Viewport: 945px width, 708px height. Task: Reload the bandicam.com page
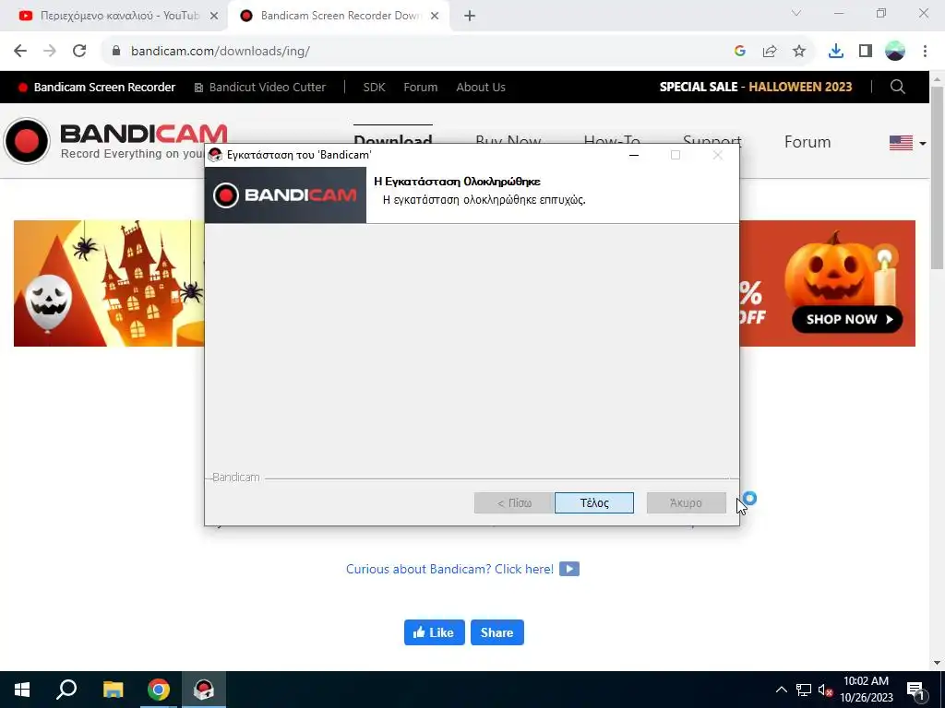pyautogui.click(x=79, y=52)
